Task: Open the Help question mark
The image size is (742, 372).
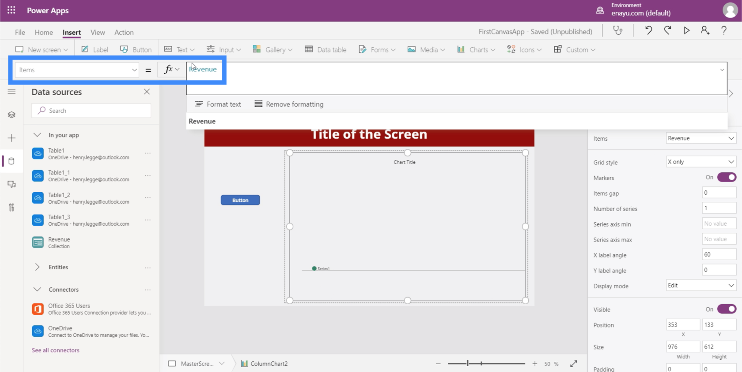Action: [x=724, y=30]
